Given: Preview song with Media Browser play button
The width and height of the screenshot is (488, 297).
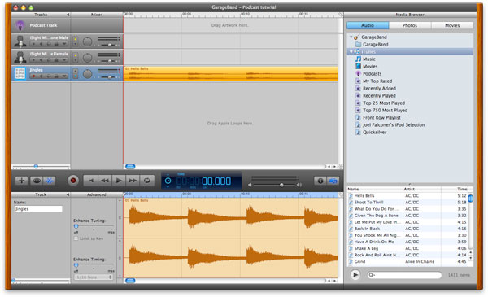Looking at the screenshot, I should (x=355, y=275).
